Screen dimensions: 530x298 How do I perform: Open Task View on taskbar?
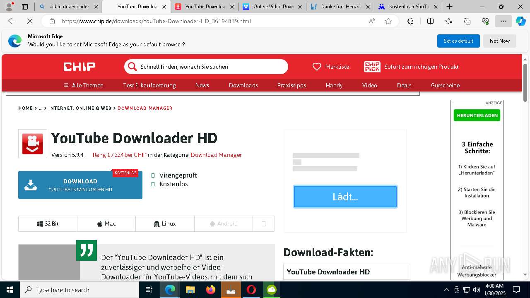[x=149, y=290]
